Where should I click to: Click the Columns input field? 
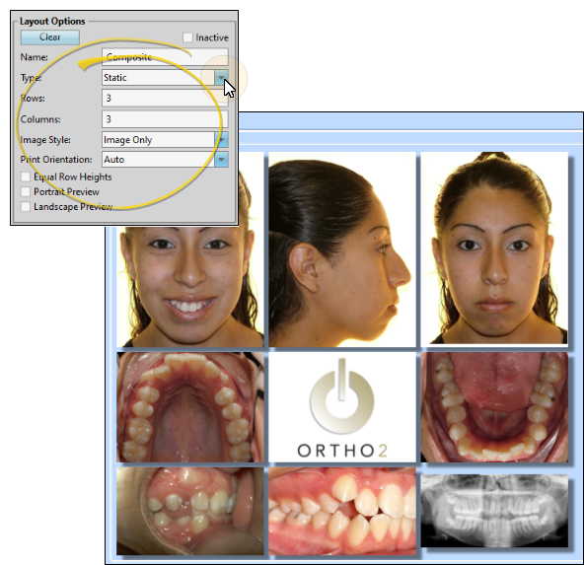coord(165,119)
